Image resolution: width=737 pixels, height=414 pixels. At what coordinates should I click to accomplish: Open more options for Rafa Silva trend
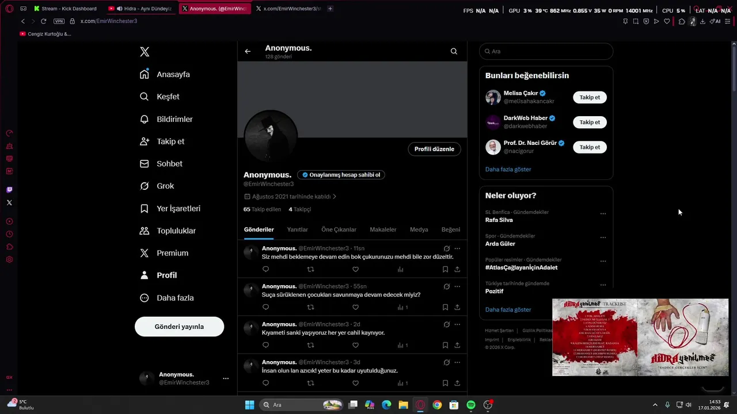[x=603, y=213]
